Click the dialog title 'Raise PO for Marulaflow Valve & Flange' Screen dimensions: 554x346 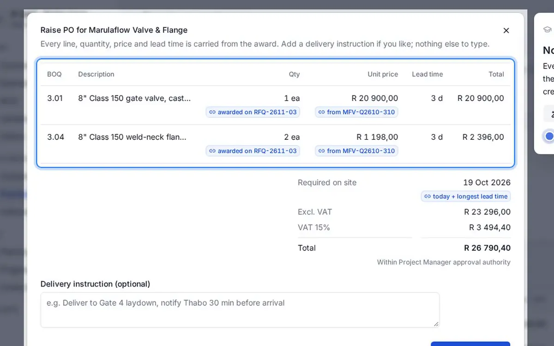[114, 30]
